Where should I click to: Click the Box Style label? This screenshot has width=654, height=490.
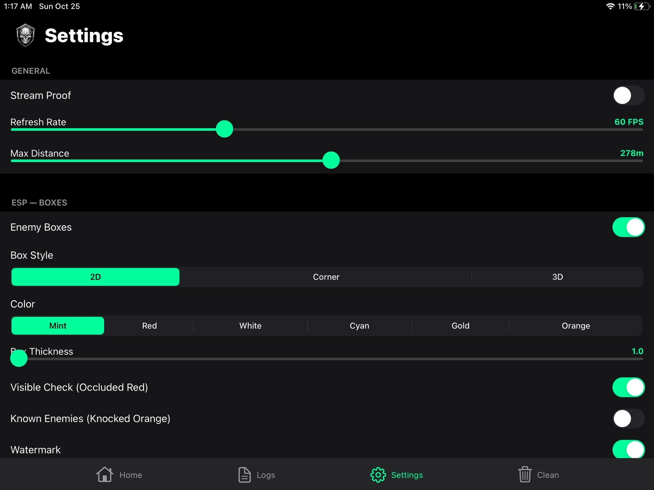pyautogui.click(x=32, y=255)
